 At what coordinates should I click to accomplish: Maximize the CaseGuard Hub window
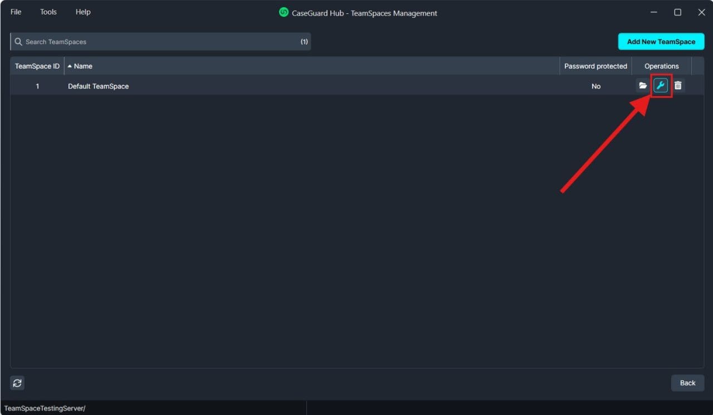(x=677, y=12)
